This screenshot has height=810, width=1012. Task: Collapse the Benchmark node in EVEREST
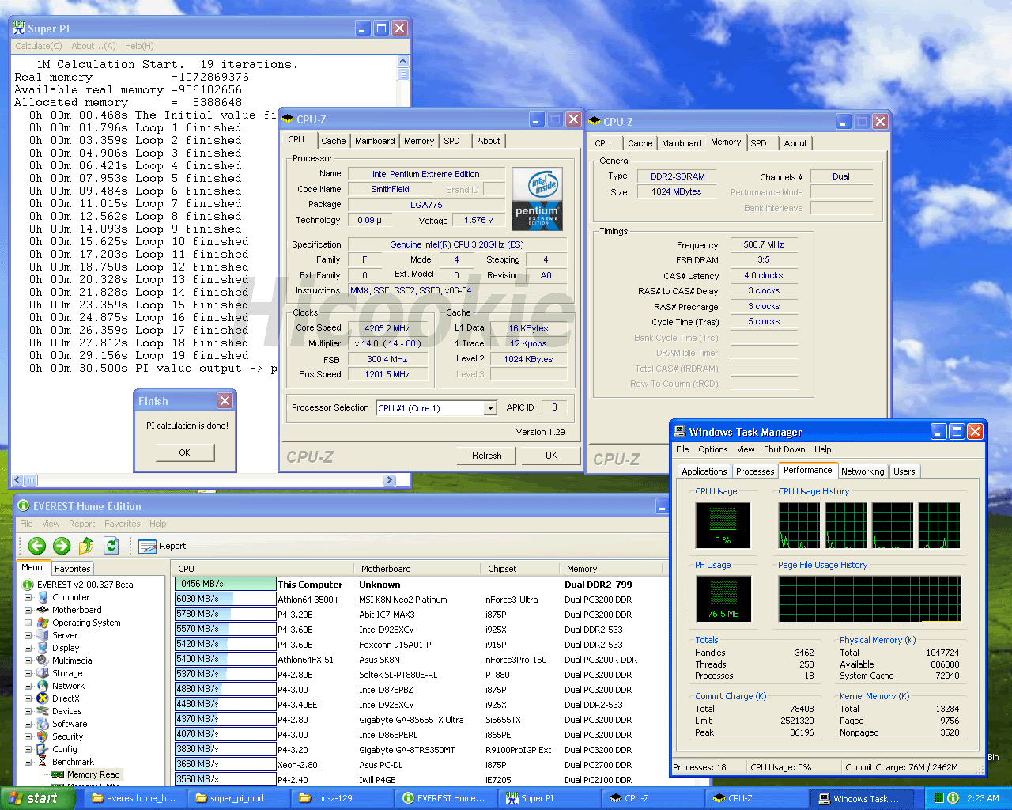pyautogui.click(x=28, y=762)
